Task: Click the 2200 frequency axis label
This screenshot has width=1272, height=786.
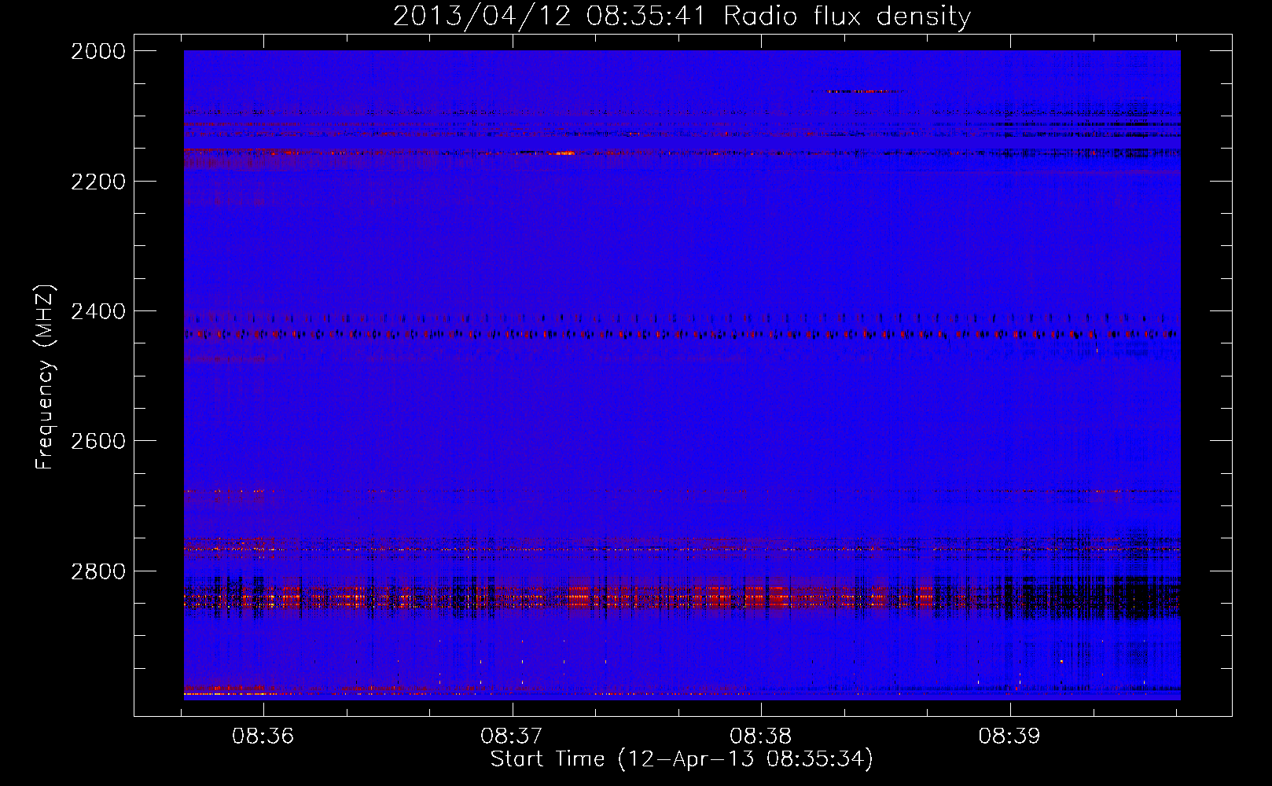Action: [x=98, y=182]
